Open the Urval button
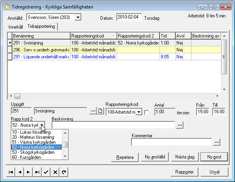 click(x=215, y=172)
